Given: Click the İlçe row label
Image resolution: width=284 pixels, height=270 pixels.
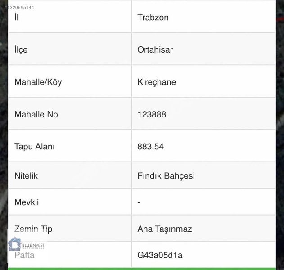Looking at the screenshot, I should 21,49.
